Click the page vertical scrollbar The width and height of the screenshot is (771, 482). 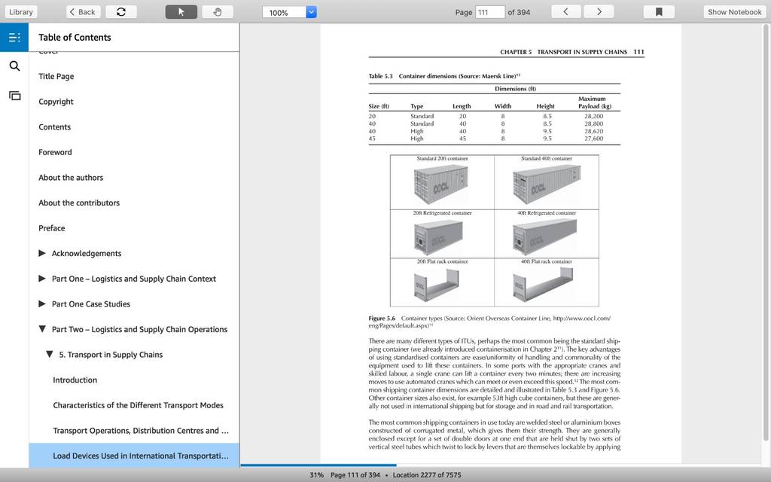click(766, 233)
